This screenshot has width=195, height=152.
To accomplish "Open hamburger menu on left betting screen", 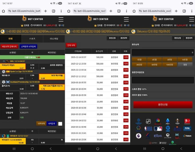I will point(61,19).
